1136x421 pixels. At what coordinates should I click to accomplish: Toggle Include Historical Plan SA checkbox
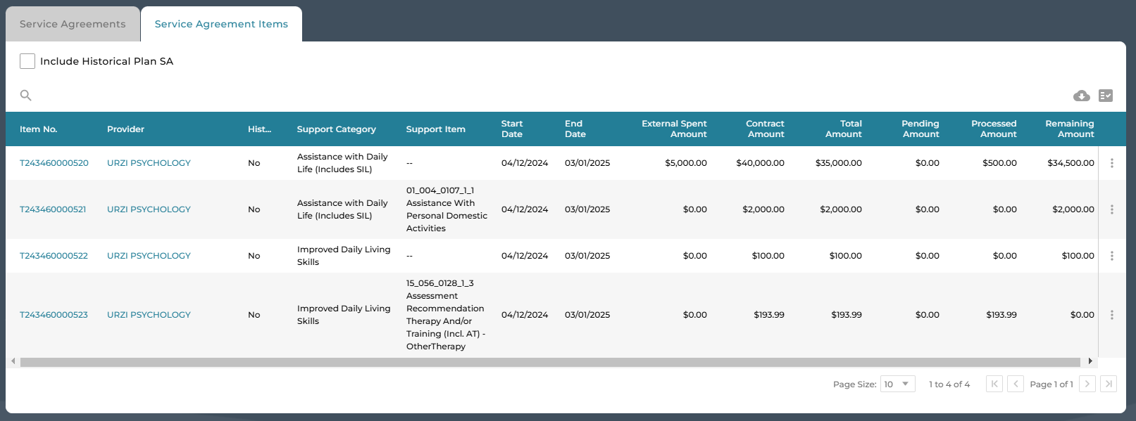coord(27,61)
